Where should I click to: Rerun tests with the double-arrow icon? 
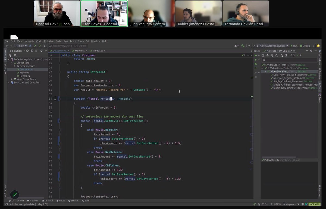256,55
